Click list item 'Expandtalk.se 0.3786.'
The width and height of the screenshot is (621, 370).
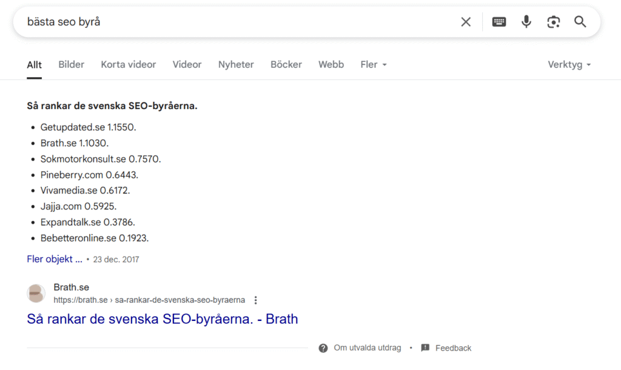point(87,222)
